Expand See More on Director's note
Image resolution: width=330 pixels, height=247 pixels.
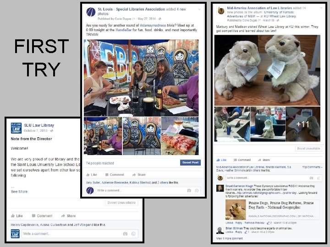pos(19,192)
